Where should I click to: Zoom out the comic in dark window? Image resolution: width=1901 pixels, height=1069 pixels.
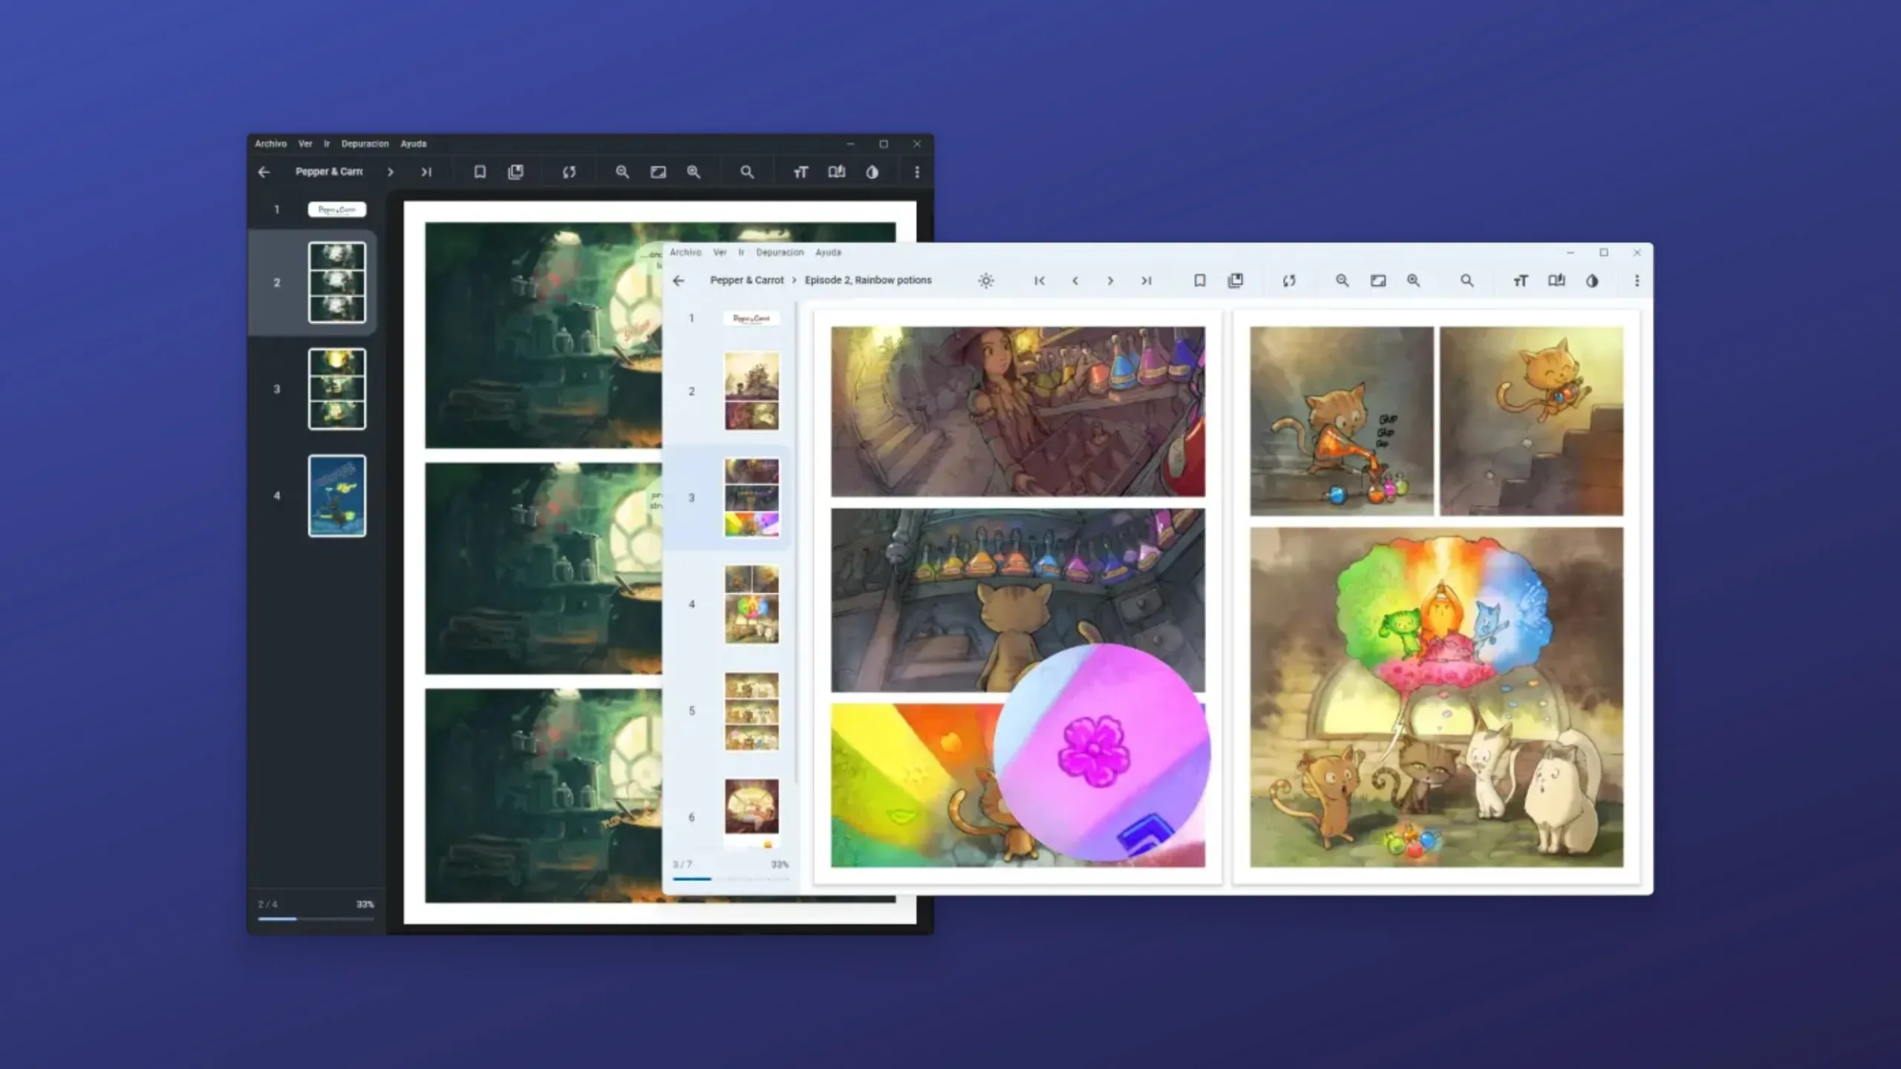tap(622, 172)
